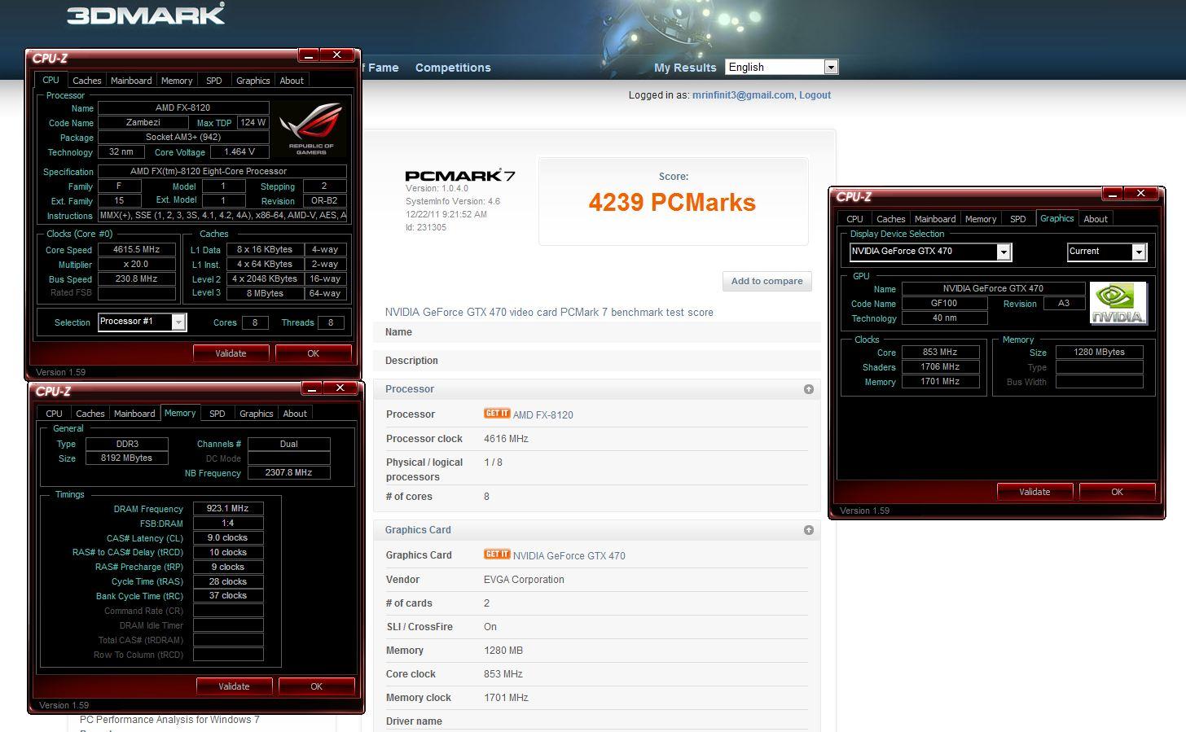Click the ROG Republic of Gamers logo

[x=311, y=129]
